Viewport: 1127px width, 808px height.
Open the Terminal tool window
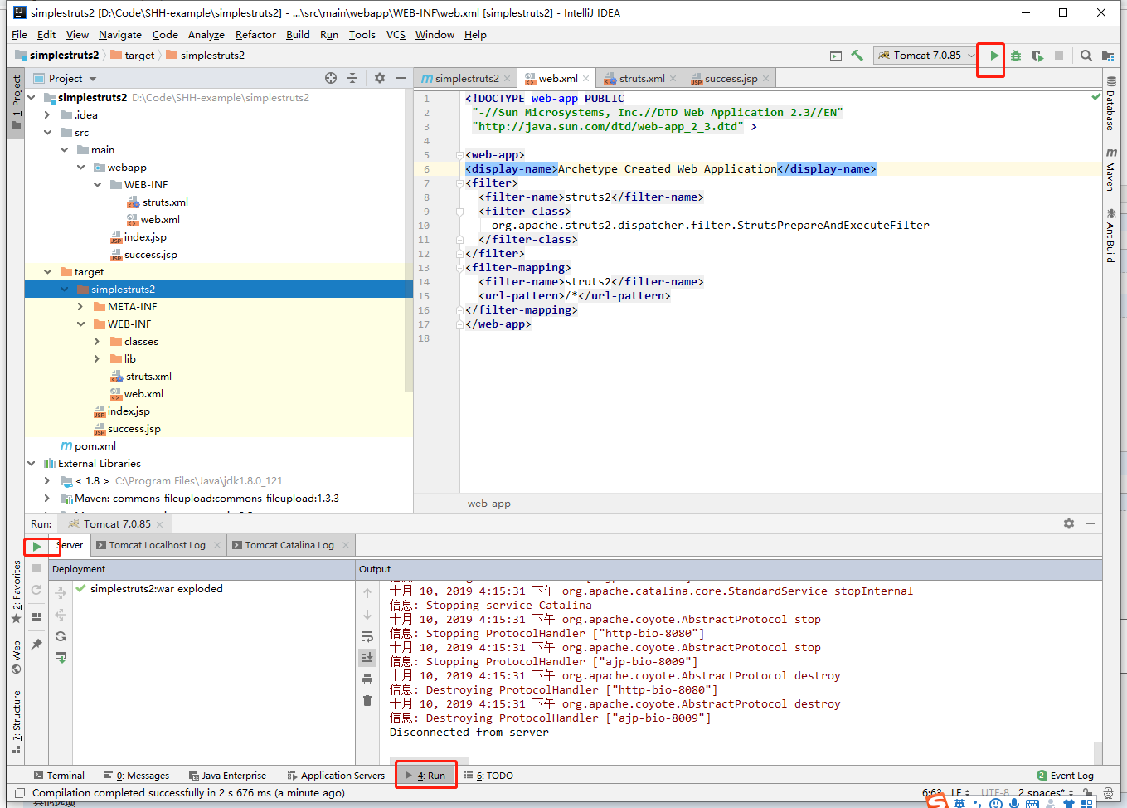click(59, 776)
